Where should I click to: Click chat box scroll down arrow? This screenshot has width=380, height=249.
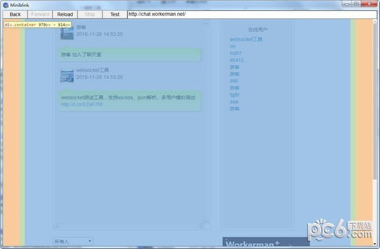[x=206, y=222]
